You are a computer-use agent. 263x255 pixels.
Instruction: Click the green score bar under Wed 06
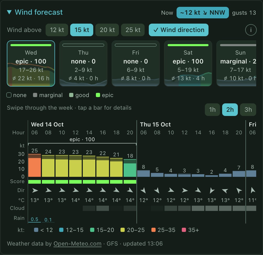point(35,182)
